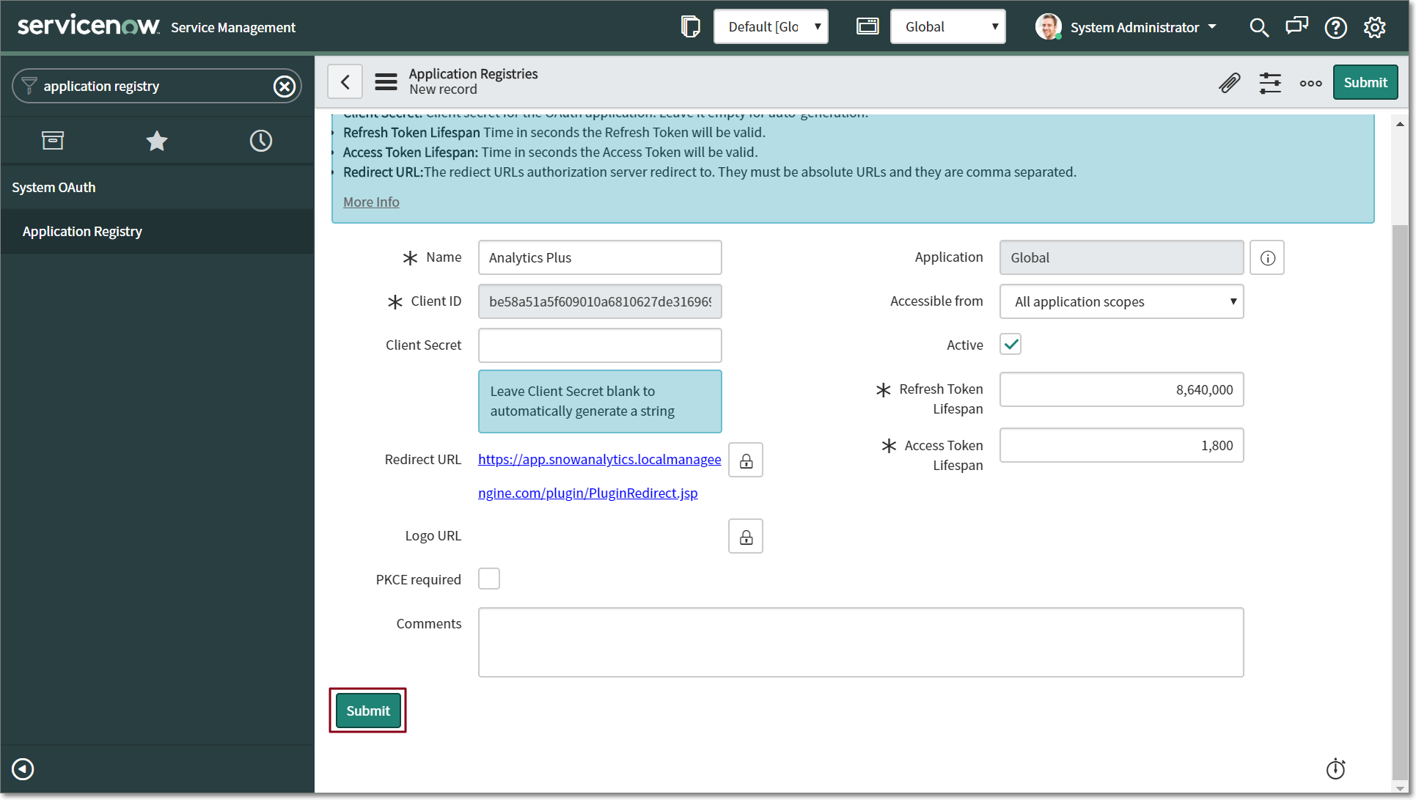This screenshot has height=800, width=1416.
Task: Open global search magnifier
Action: pos(1258,28)
